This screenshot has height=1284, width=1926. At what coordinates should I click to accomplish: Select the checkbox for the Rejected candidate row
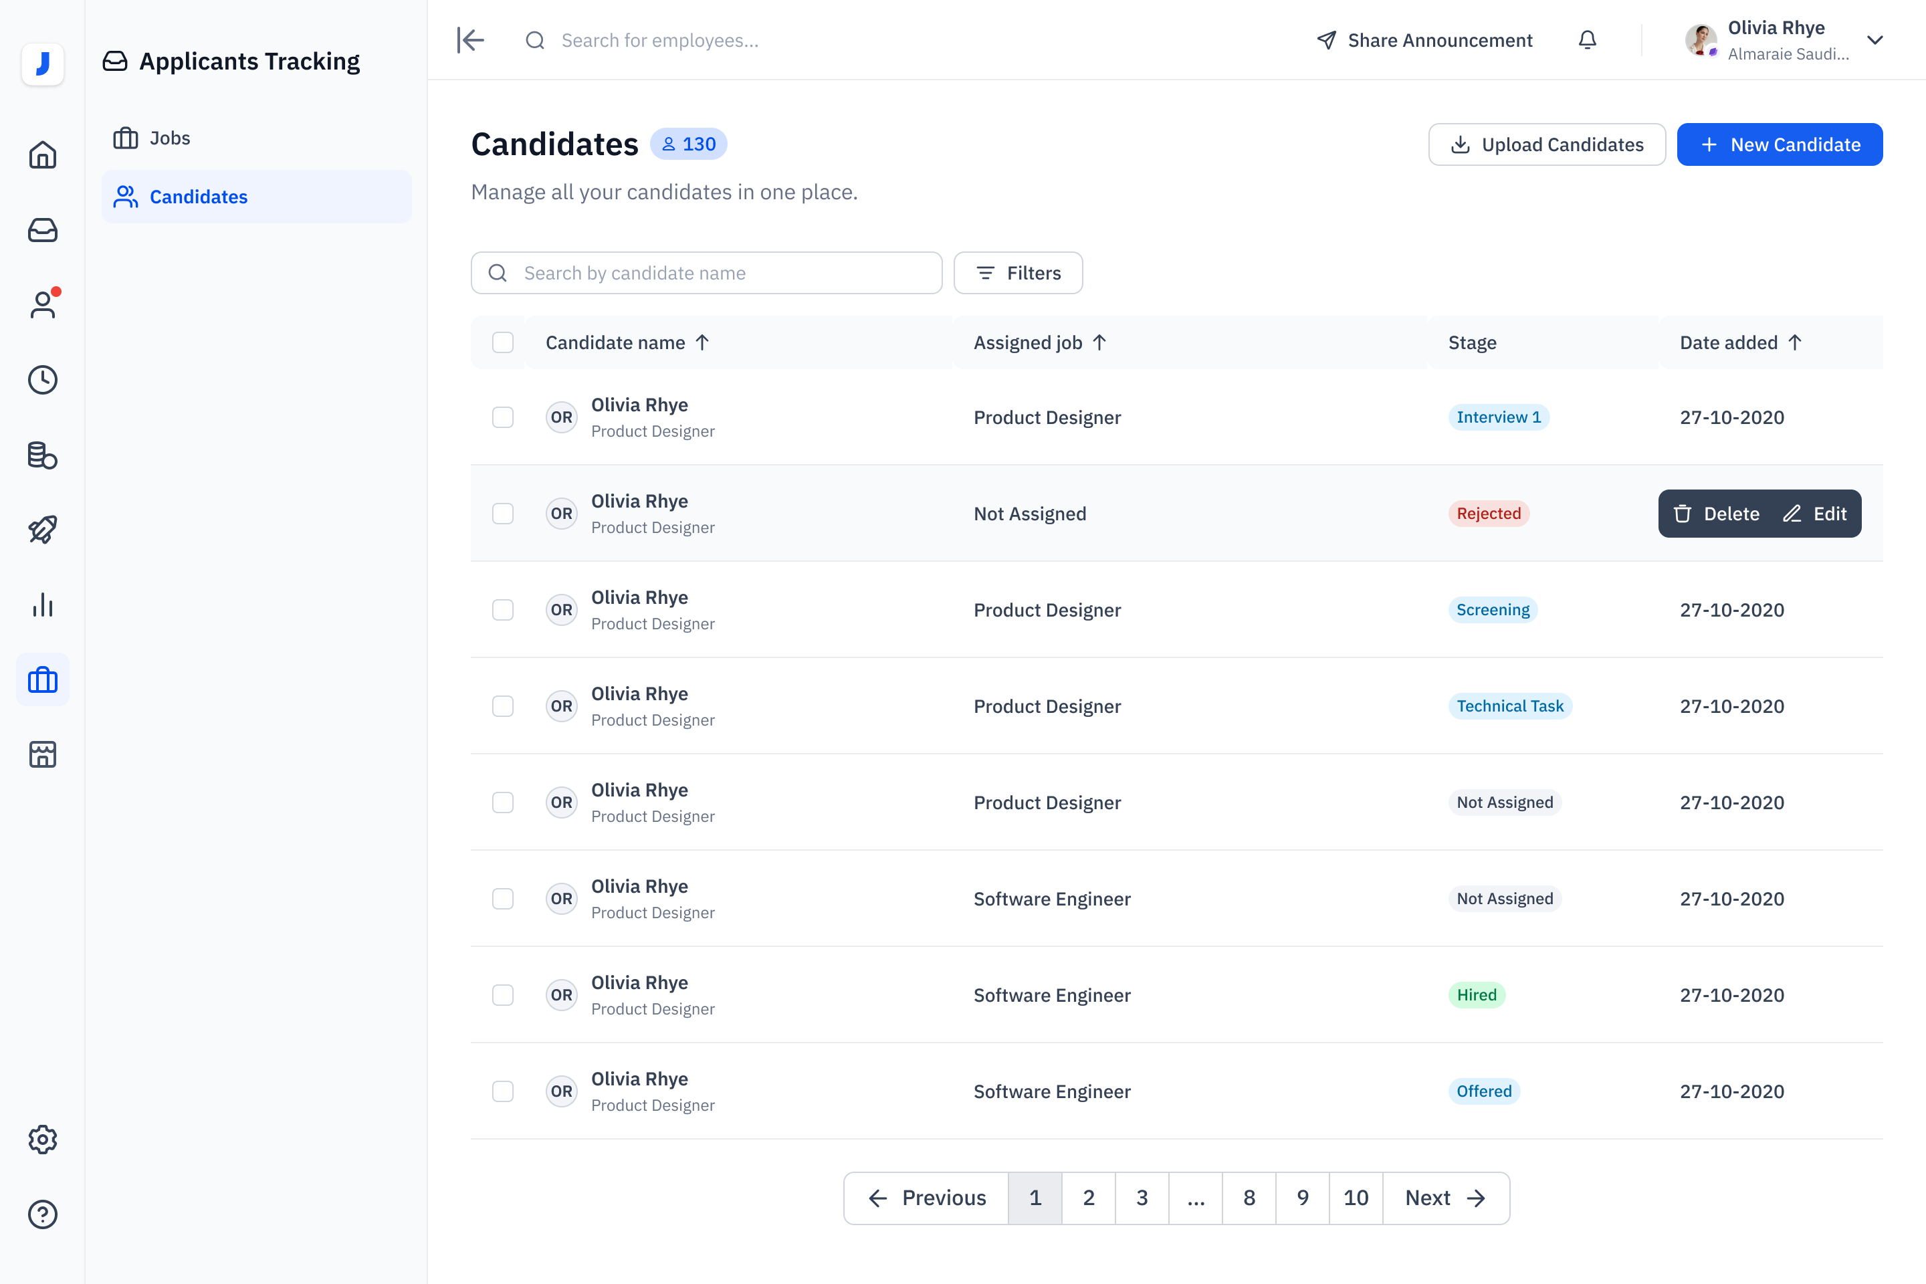pyautogui.click(x=503, y=514)
